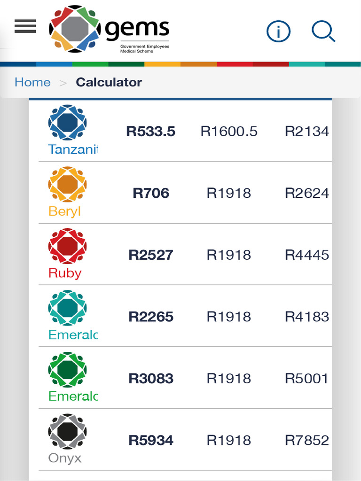Click the Onyx plan name label
The image size is (361, 481).
tap(65, 458)
